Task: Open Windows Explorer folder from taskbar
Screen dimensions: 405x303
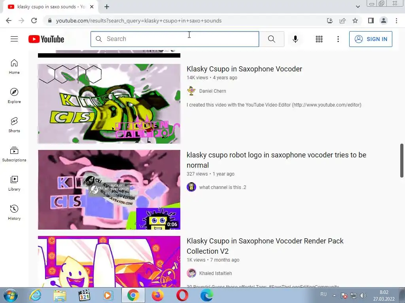Action: tap(60, 295)
